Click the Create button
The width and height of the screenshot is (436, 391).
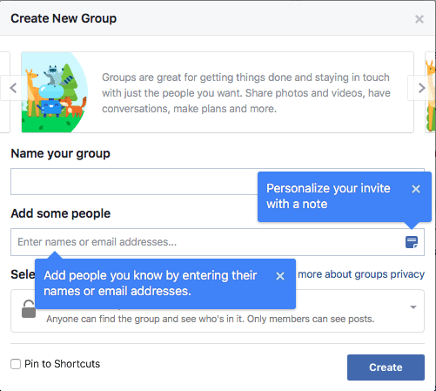coord(386,367)
